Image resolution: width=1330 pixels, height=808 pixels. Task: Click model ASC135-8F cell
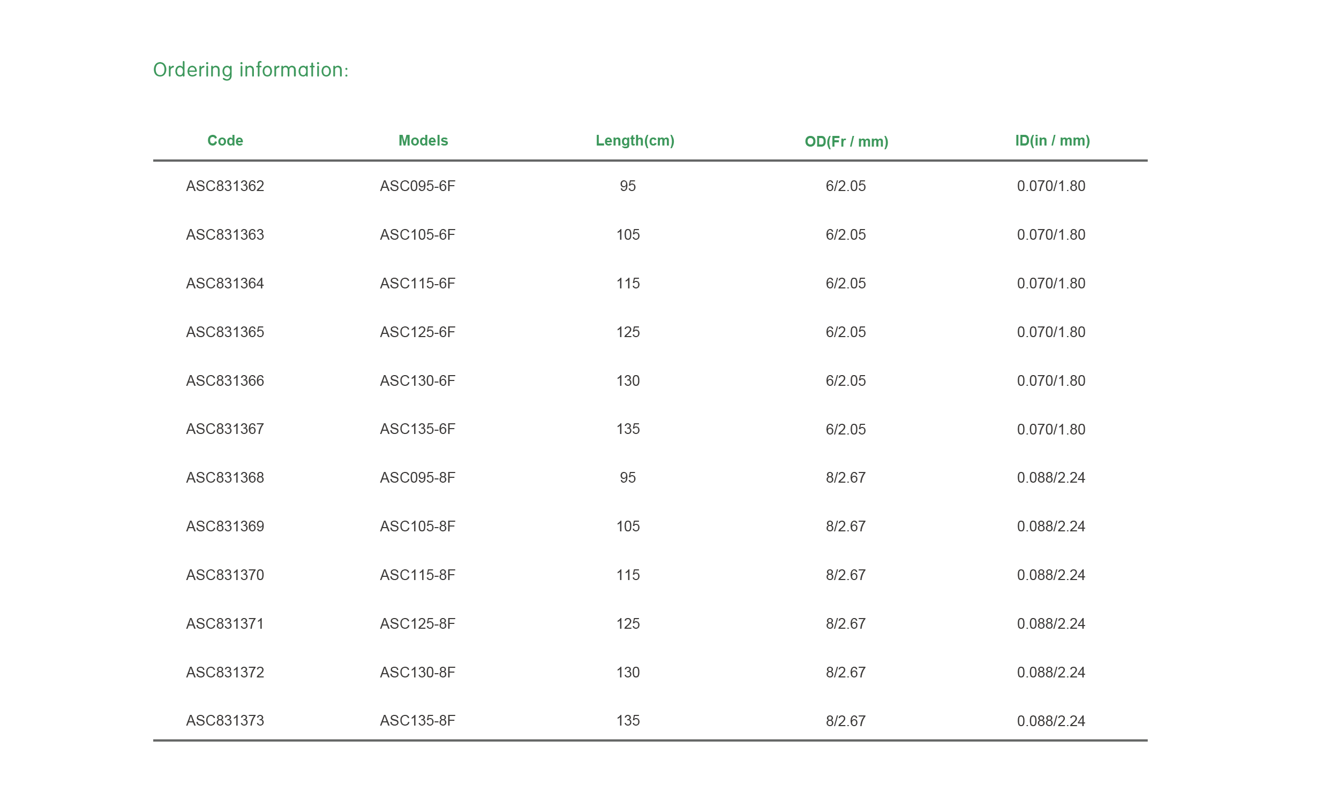tap(417, 721)
